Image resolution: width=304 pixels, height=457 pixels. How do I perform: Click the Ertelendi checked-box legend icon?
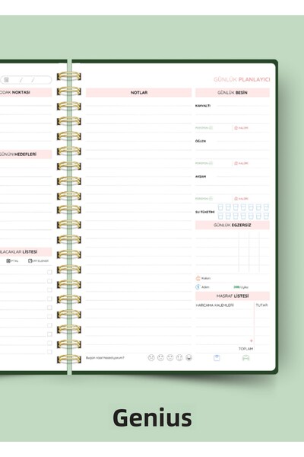tap(30, 260)
